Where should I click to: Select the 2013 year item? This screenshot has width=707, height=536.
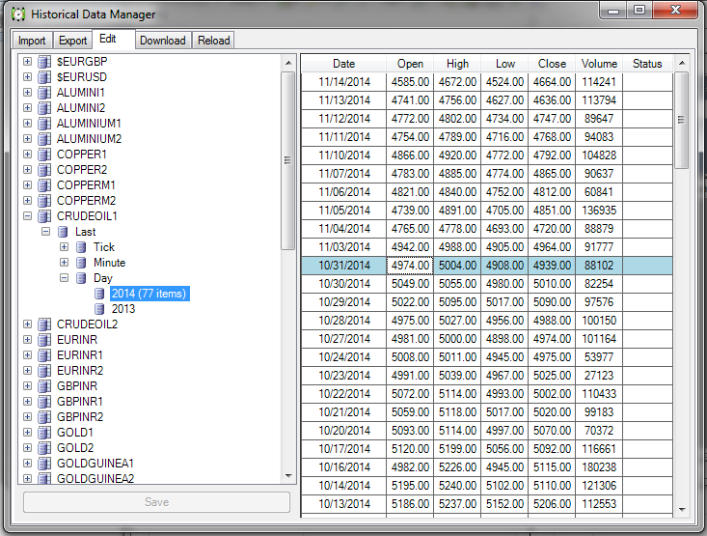[123, 309]
